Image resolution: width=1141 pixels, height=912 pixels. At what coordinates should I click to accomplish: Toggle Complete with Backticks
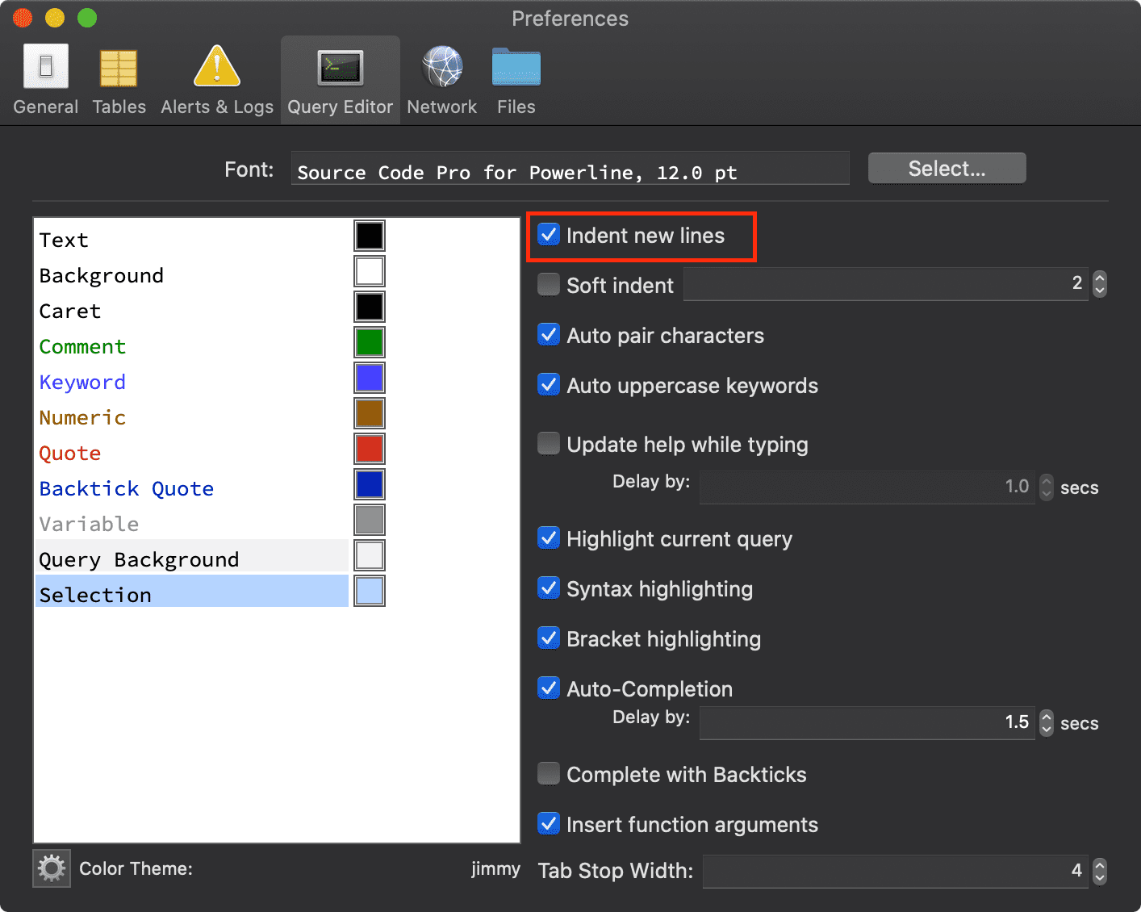pyautogui.click(x=549, y=773)
